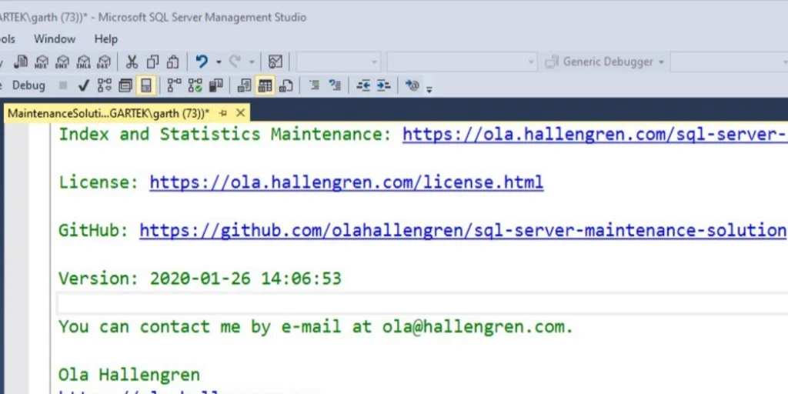Open the second empty toolbar combo box
Screen dimensions: 788x394
pos(462,62)
